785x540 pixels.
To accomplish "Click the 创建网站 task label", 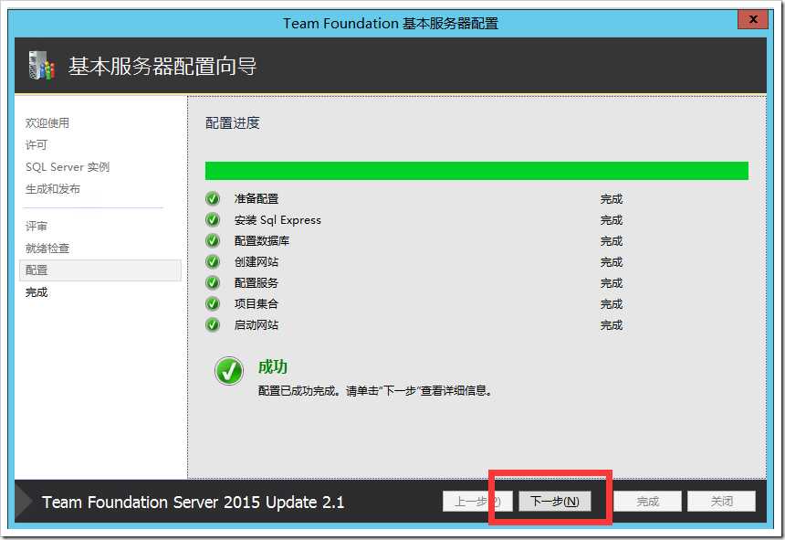I will coord(256,262).
